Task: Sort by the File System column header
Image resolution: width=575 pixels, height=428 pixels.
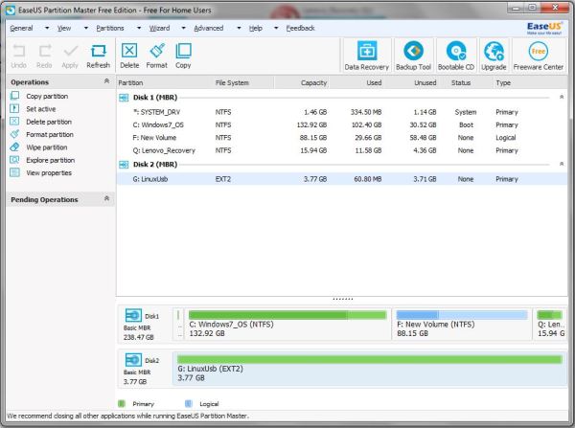Action: 232,82
